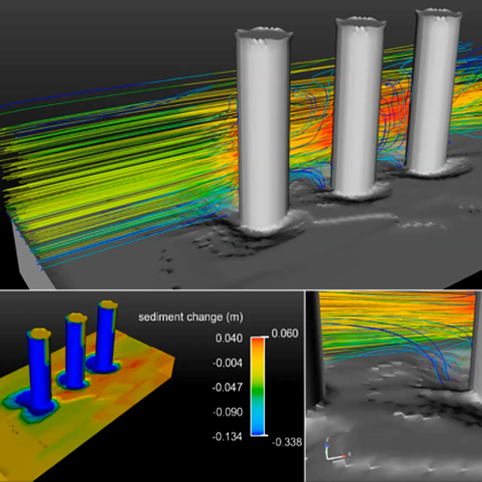Click the -0.004 legend tick label

[228, 363]
